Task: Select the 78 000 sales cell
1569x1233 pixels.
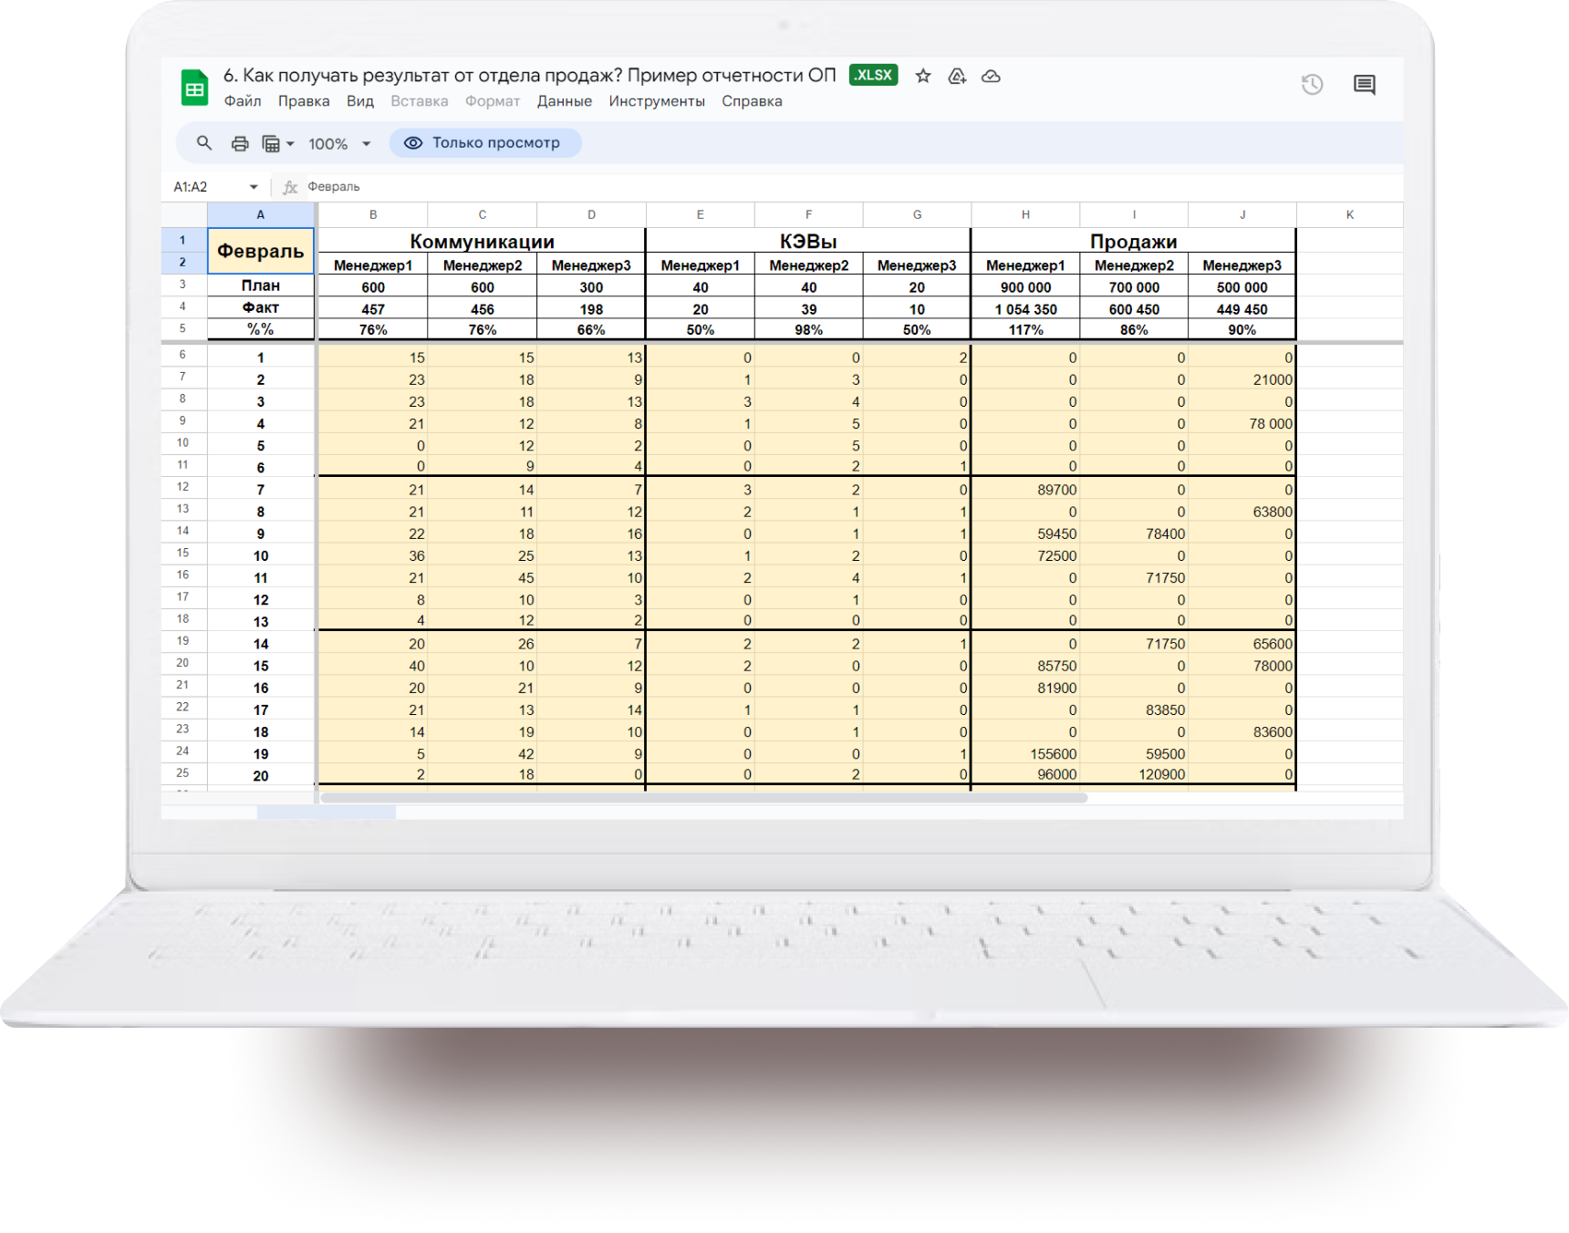Action: 1242,424
